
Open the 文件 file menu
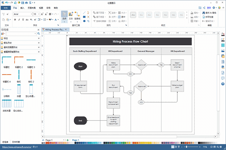[6, 7]
